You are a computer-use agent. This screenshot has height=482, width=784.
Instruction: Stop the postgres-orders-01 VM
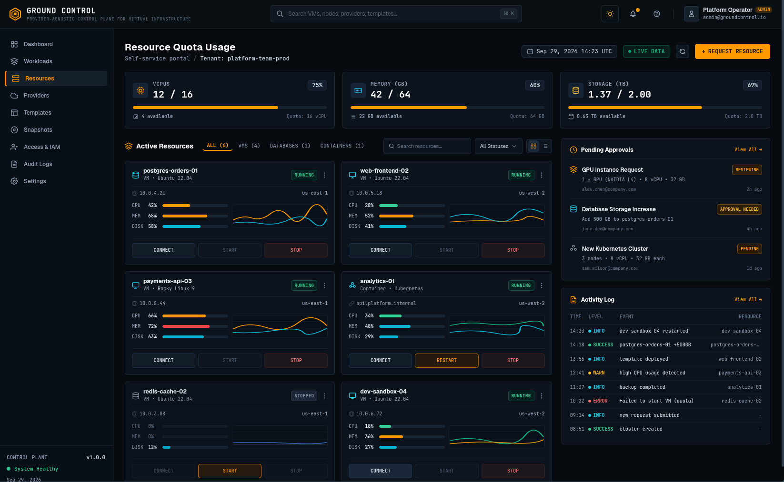tap(296, 250)
